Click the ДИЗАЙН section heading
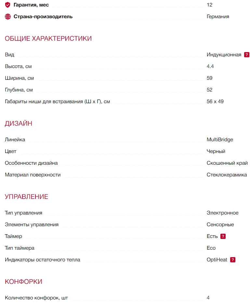 [x=19, y=123]
